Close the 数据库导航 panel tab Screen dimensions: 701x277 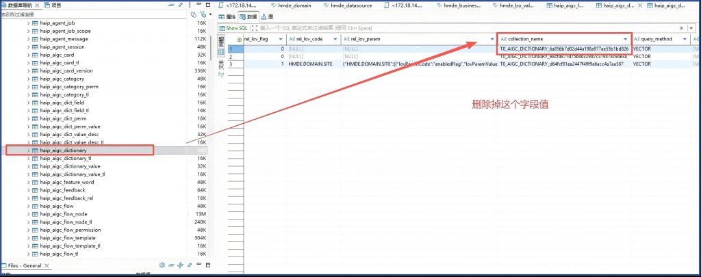37,5
